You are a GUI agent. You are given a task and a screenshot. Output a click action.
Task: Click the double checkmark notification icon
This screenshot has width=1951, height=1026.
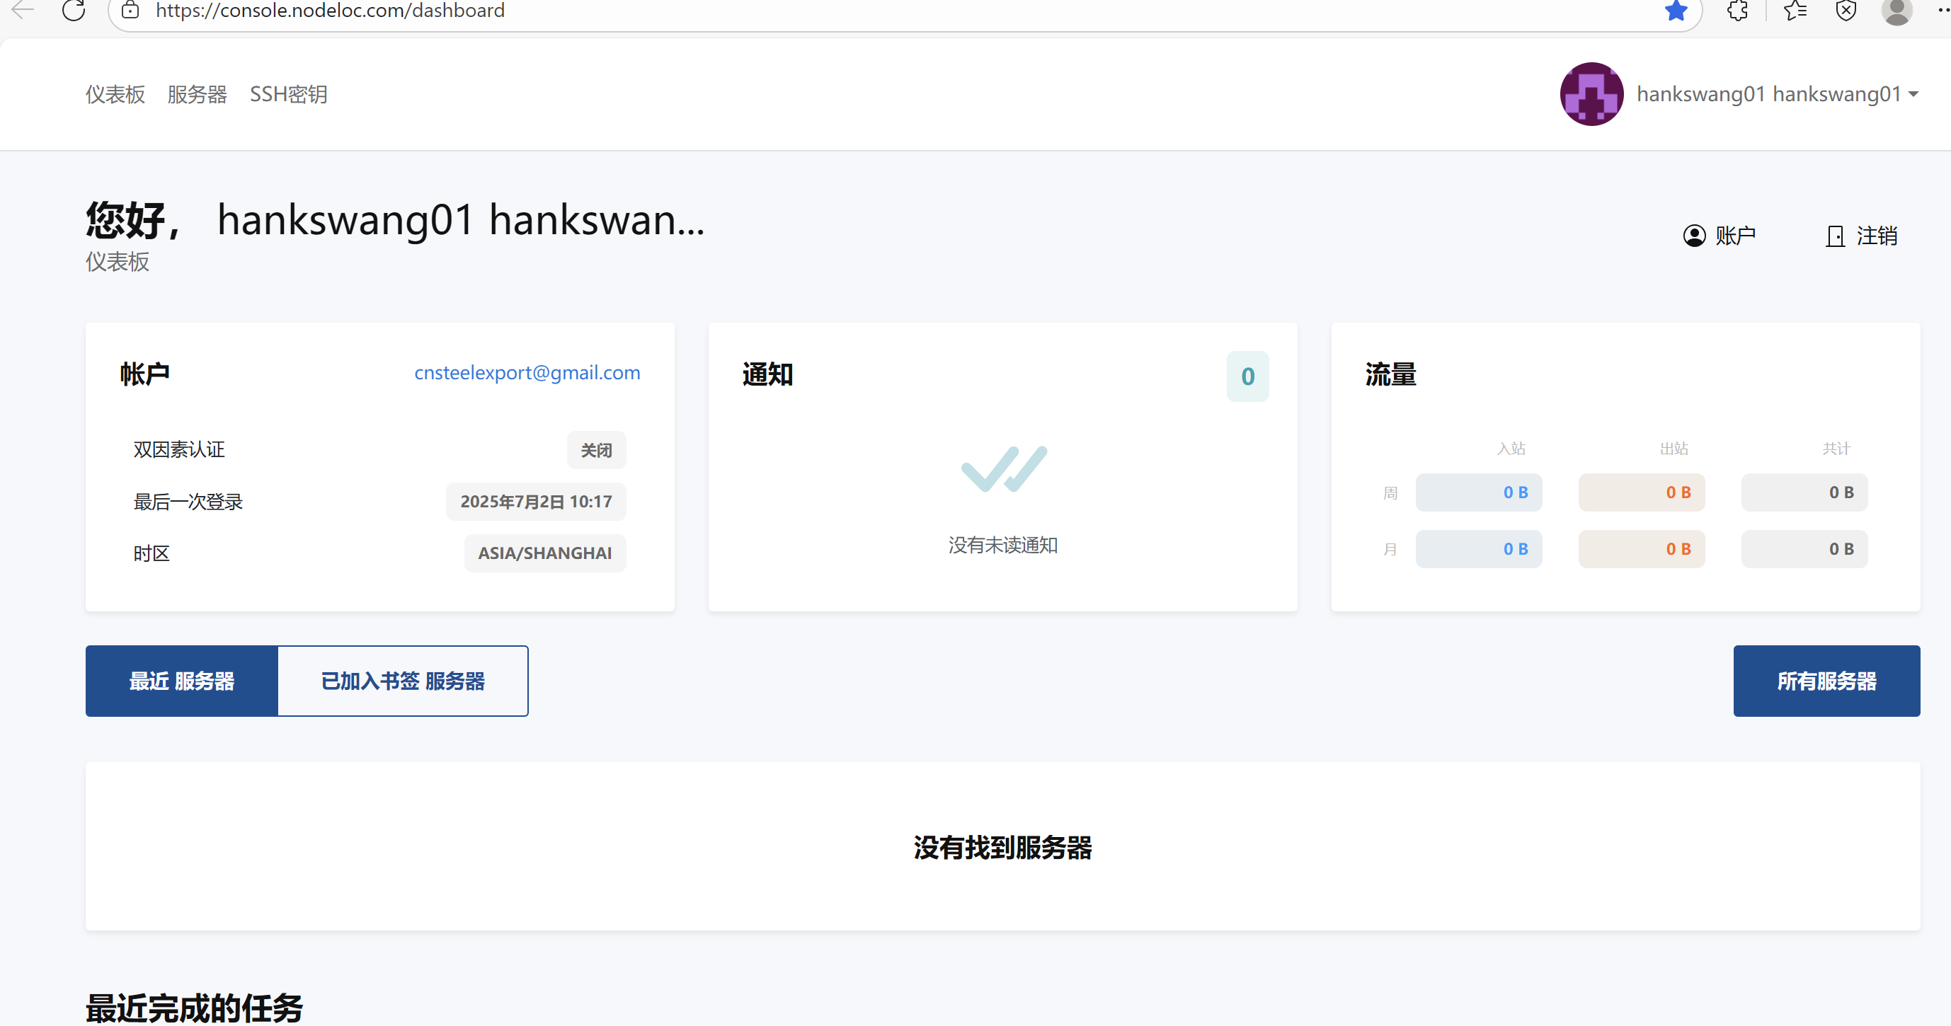click(x=1004, y=468)
